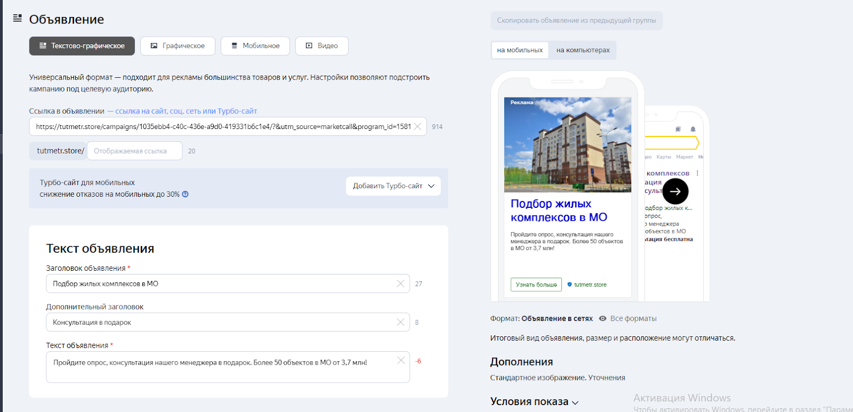Show the на мобильных preview tab

[x=520, y=50]
